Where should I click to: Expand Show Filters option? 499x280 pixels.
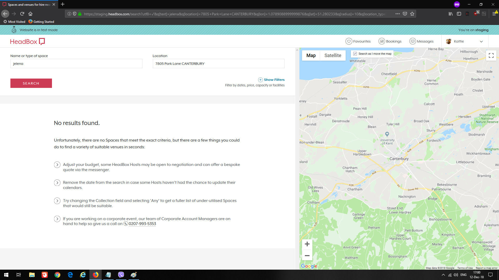(x=271, y=80)
